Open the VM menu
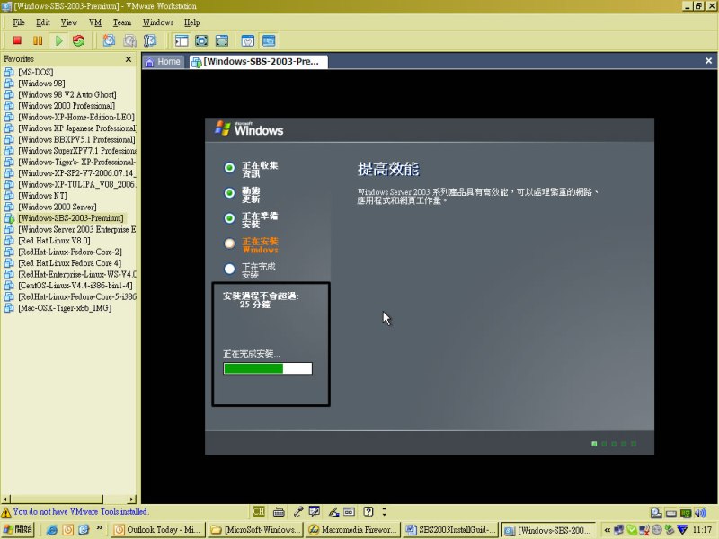Viewport: 719px width, 539px height. point(95,22)
